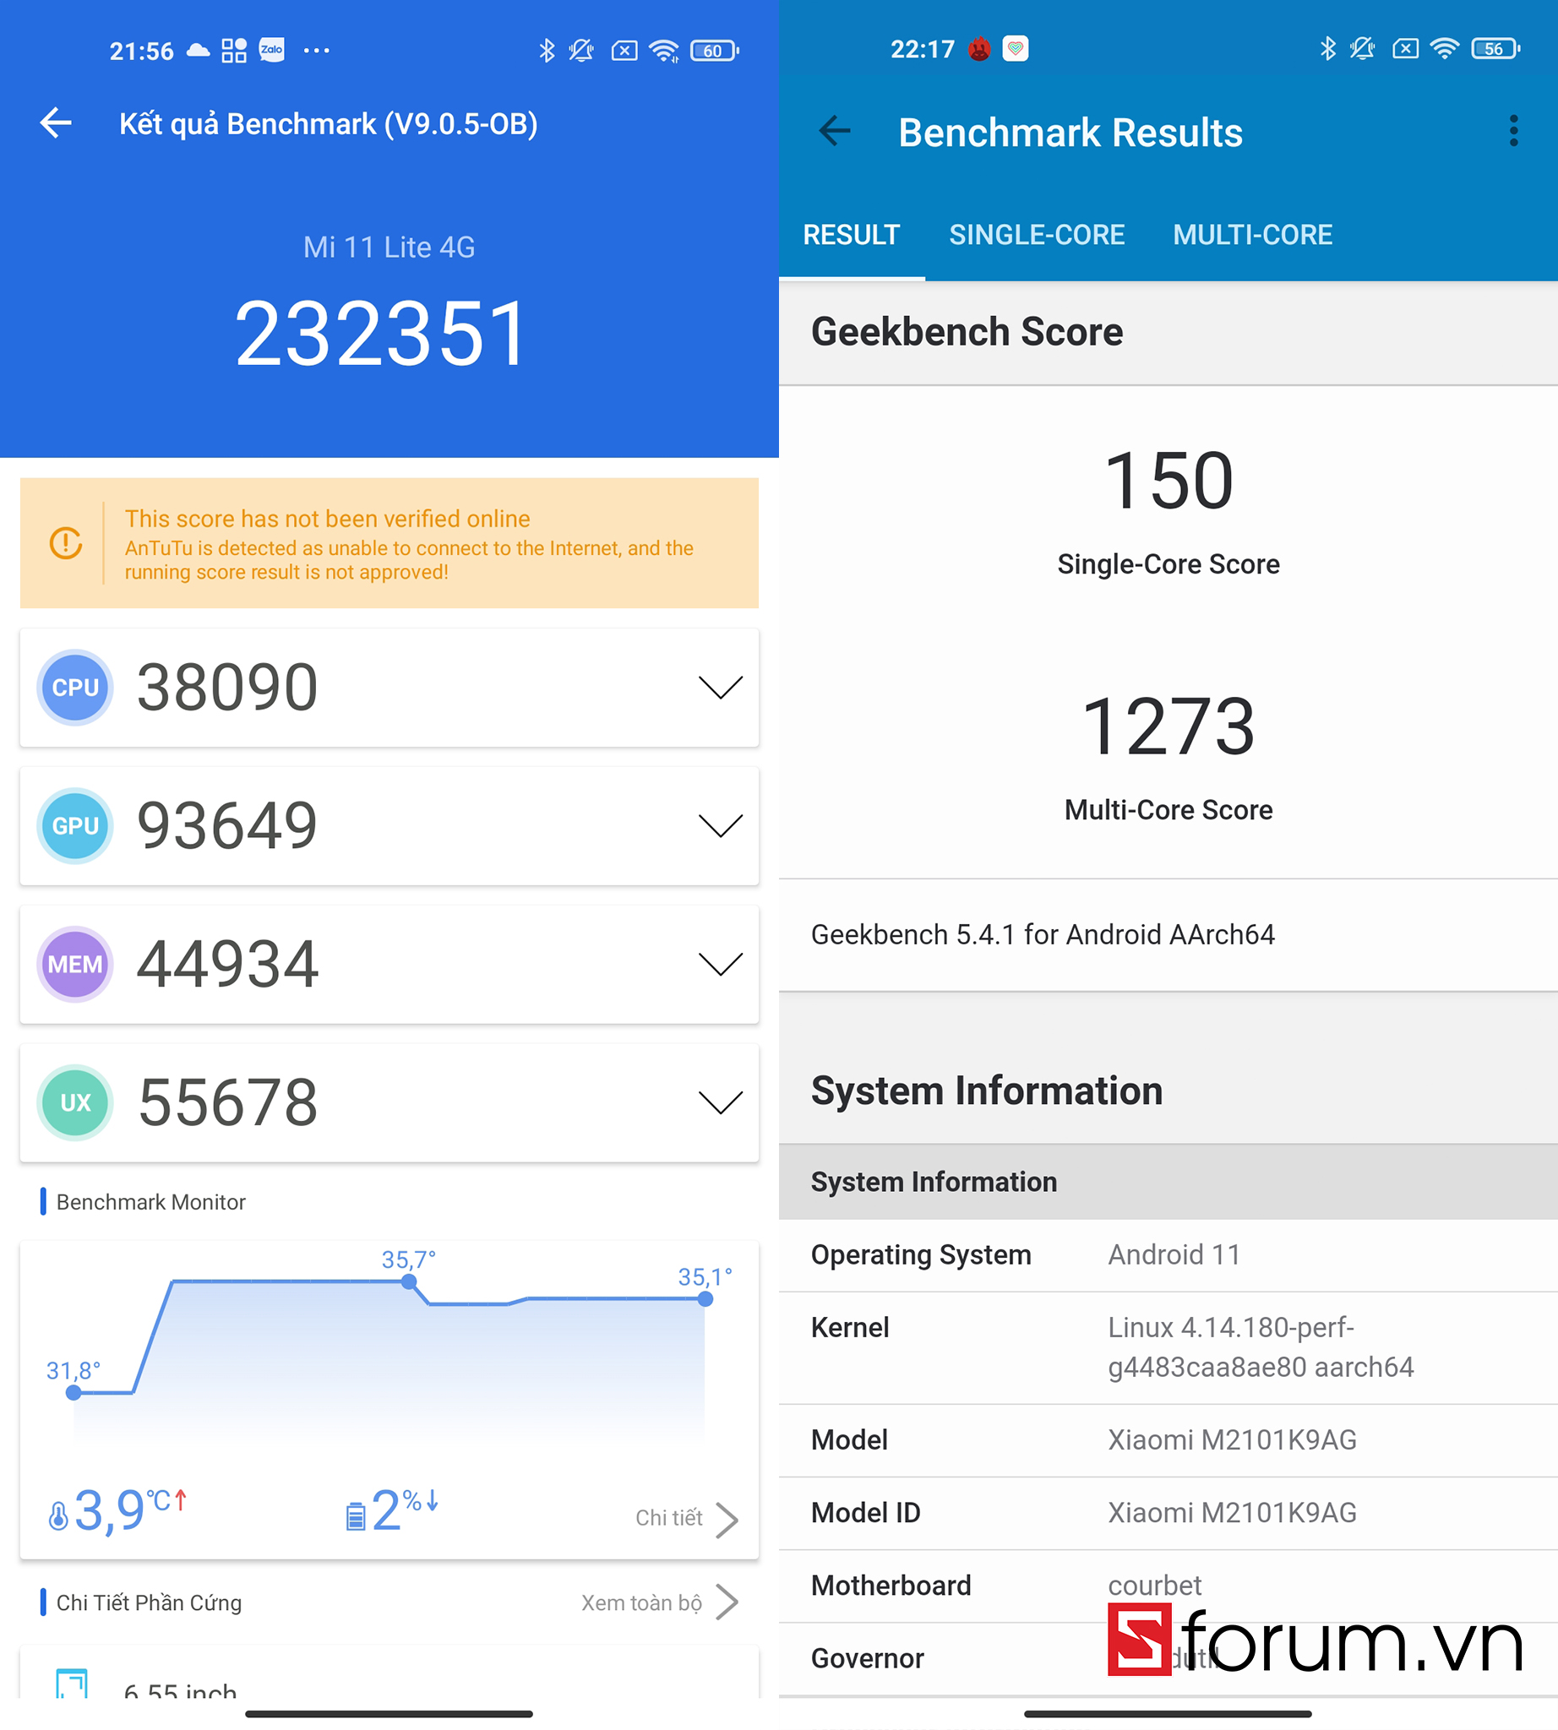The image size is (1558, 1730).
Task: Tap the CPU score badge icon
Action: 75,688
